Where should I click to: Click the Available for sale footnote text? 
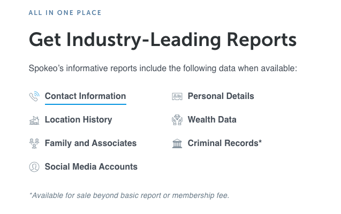[129, 195]
